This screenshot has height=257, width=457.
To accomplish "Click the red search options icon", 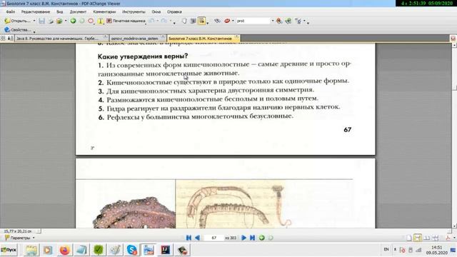I will coord(227,21).
